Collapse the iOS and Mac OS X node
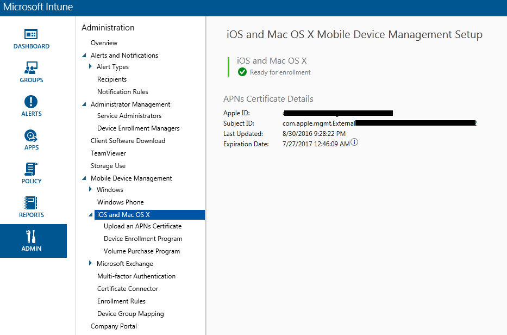 coord(91,215)
